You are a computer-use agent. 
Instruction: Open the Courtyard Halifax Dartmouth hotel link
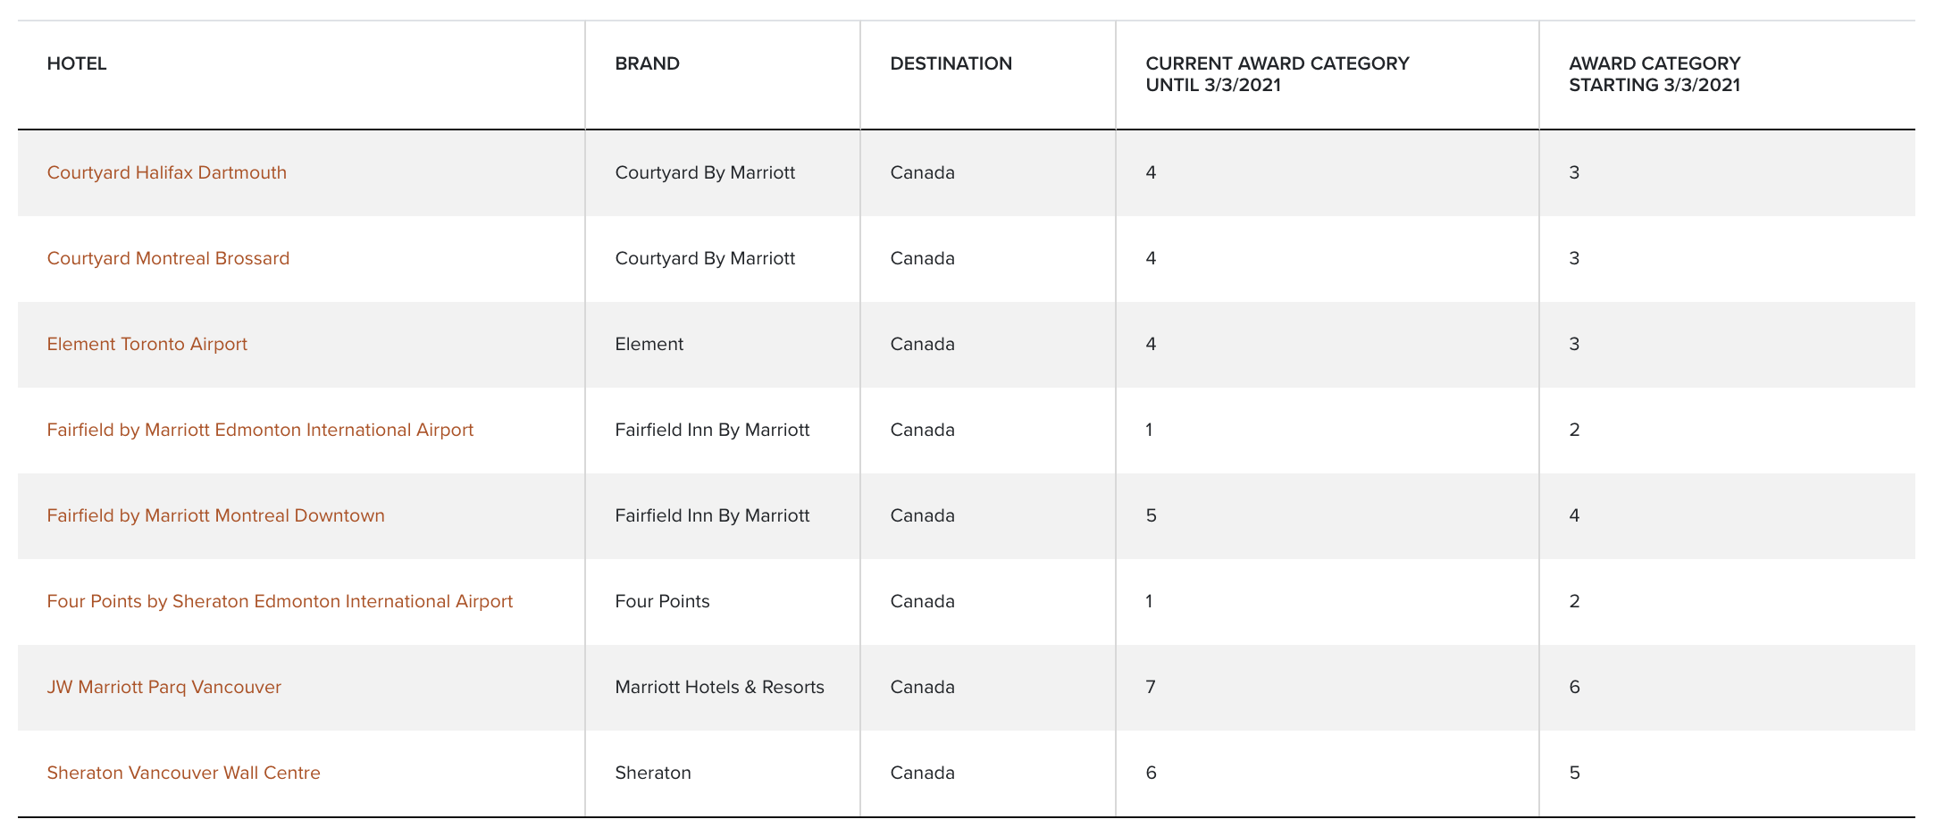(x=167, y=172)
